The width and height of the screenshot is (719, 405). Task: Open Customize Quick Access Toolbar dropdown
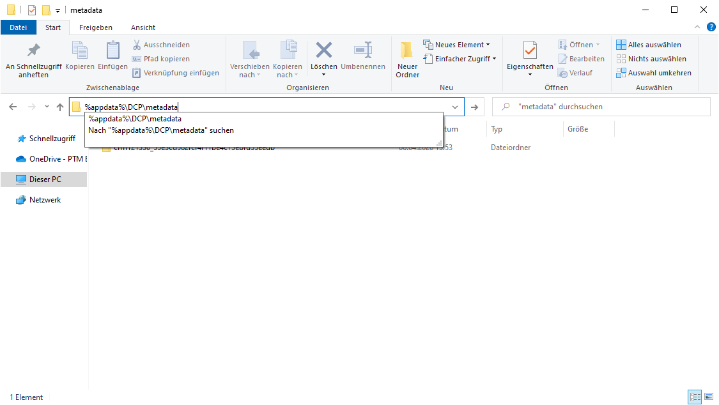click(58, 10)
